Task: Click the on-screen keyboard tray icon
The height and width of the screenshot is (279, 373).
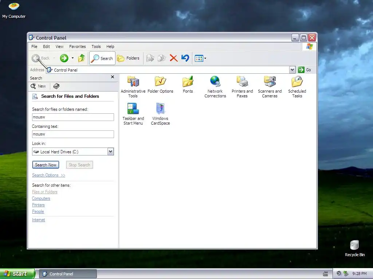Action: coord(326,274)
